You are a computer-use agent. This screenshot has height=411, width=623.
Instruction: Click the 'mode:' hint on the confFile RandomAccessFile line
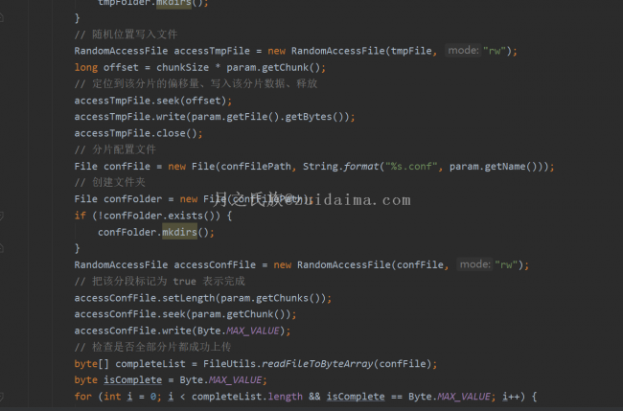[474, 264]
